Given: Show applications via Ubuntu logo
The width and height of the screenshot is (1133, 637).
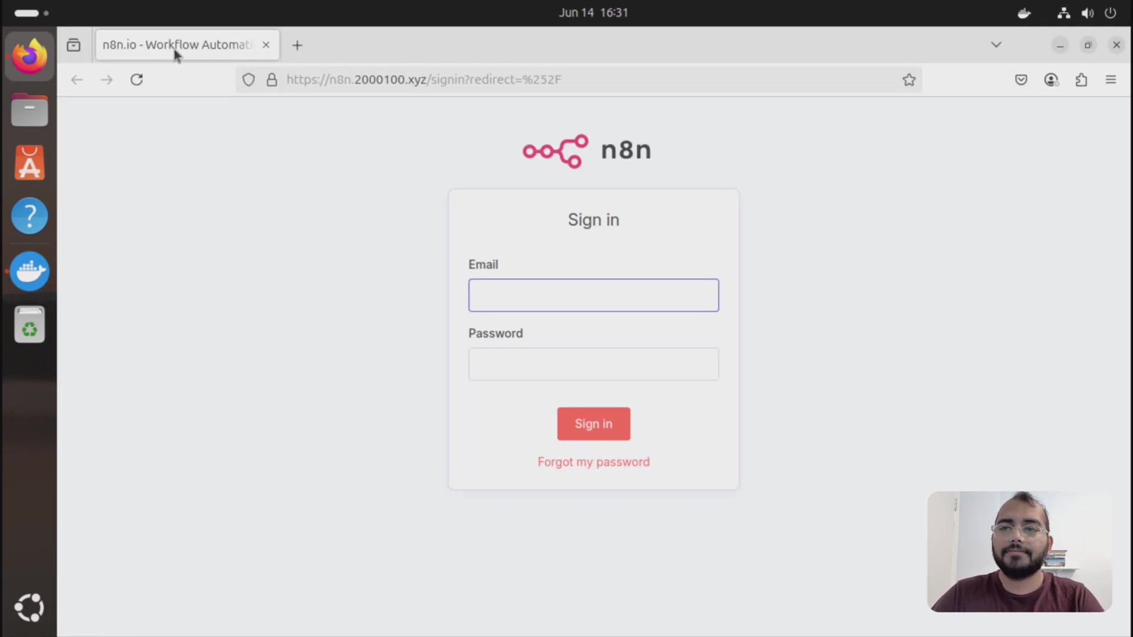Looking at the screenshot, I should click(30, 608).
